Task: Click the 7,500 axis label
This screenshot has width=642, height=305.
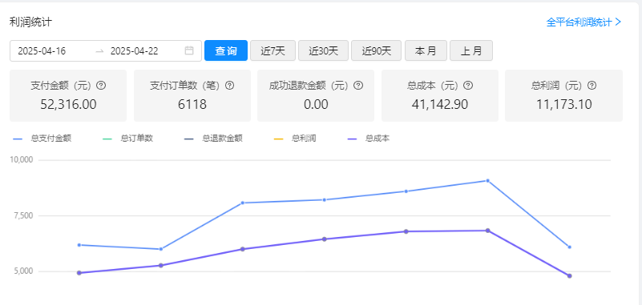Action: pos(23,215)
